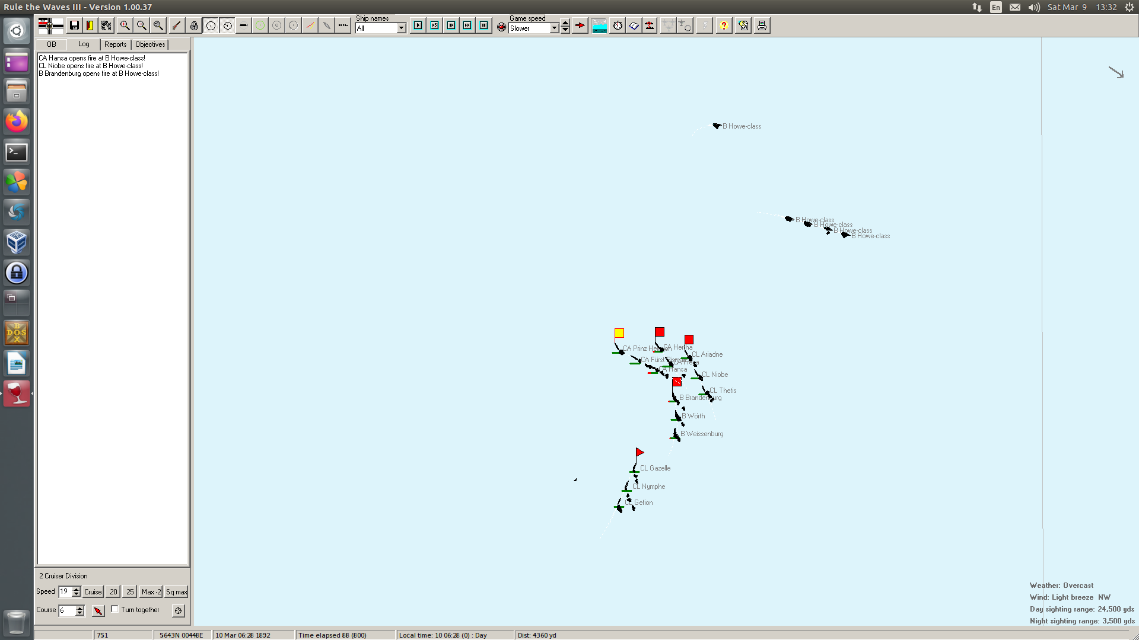
Task: Decrease game speed with down arrow
Action: pos(565,30)
